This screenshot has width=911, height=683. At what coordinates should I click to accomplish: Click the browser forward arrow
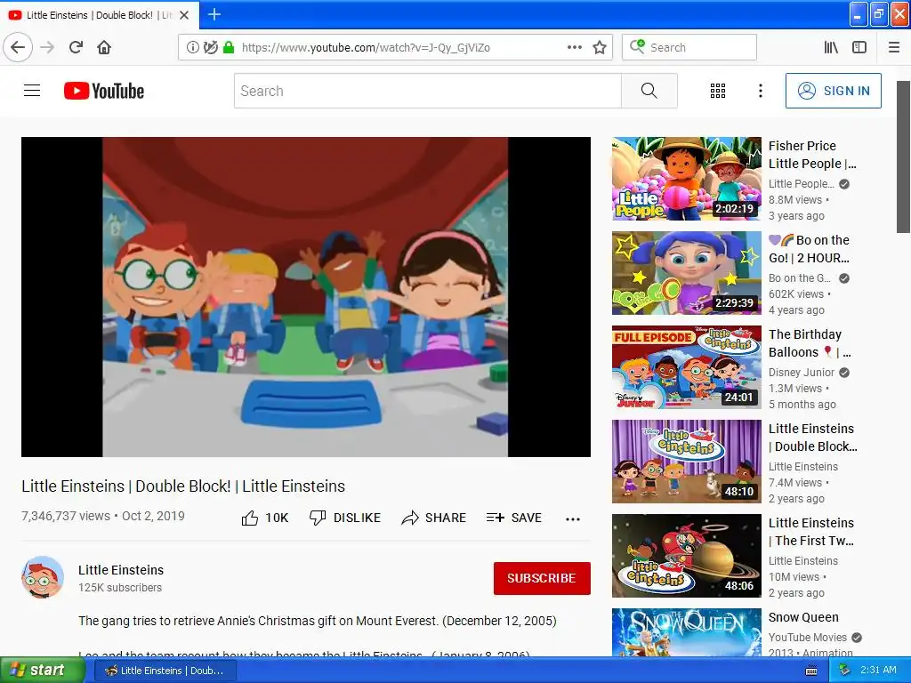pos(48,48)
